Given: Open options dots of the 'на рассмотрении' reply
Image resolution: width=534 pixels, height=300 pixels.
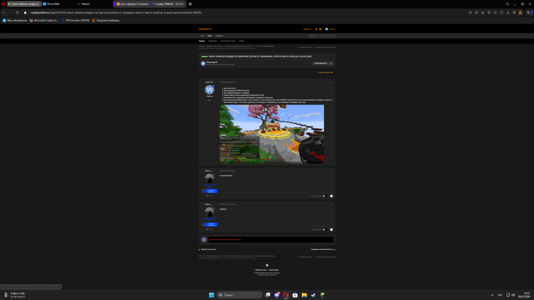Looking at the screenshot, I should pyautogui.click(x=332, y=171).
